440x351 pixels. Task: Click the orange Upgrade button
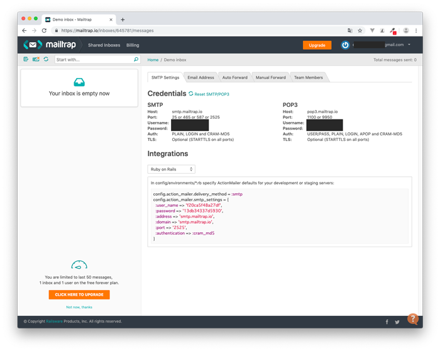click(317, 45)
